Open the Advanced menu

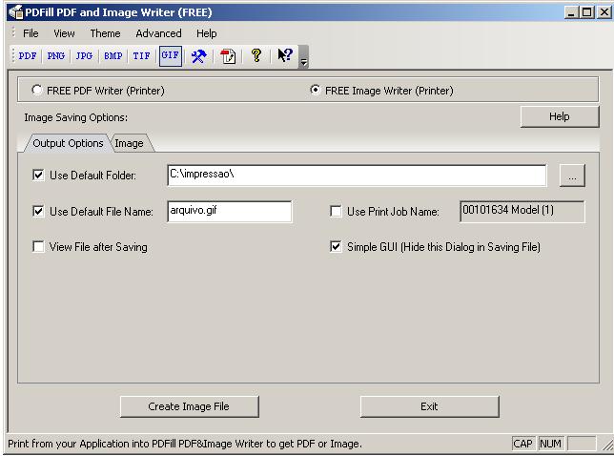(158, 33)
